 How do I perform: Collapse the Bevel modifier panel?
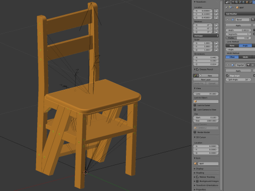coord(228,20)
